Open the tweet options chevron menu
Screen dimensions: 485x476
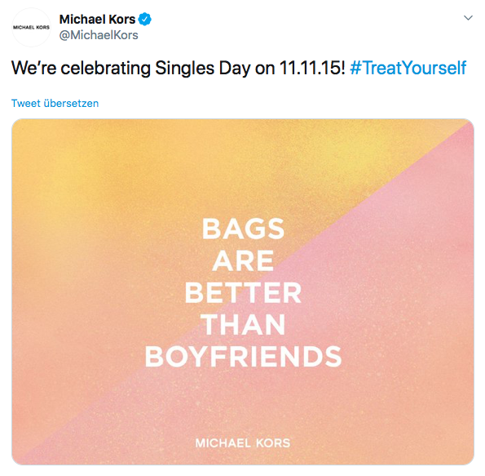[468, 18]
